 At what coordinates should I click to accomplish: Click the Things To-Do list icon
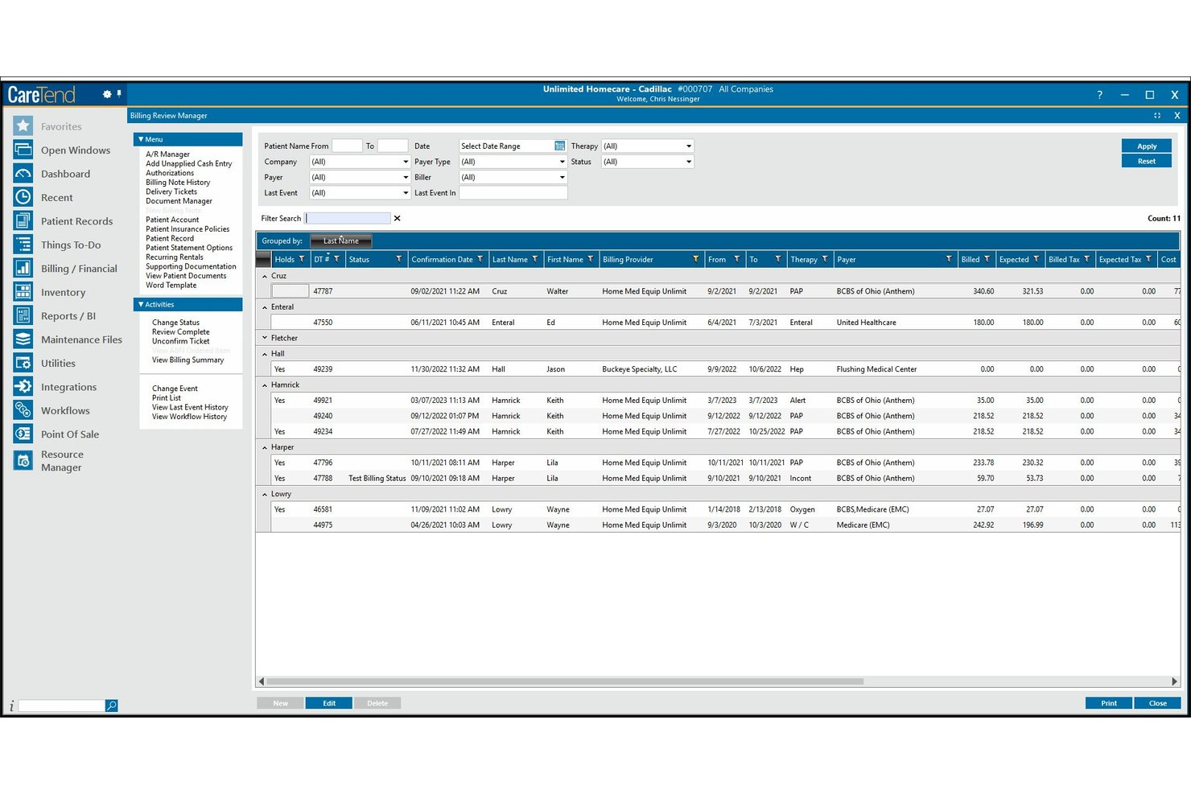(23, 245)
